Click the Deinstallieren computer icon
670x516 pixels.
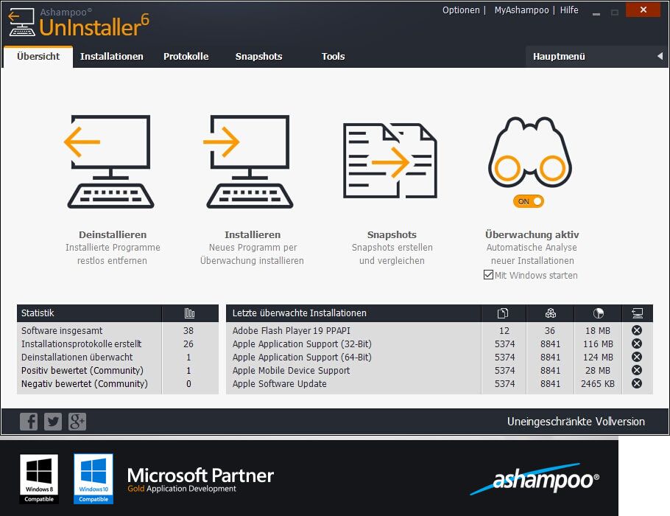pyautogui.click(x=109, y=161)
